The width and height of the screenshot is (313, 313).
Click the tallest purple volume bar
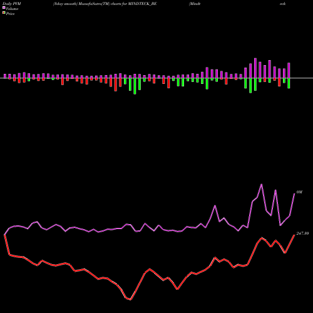coord(255,68)
